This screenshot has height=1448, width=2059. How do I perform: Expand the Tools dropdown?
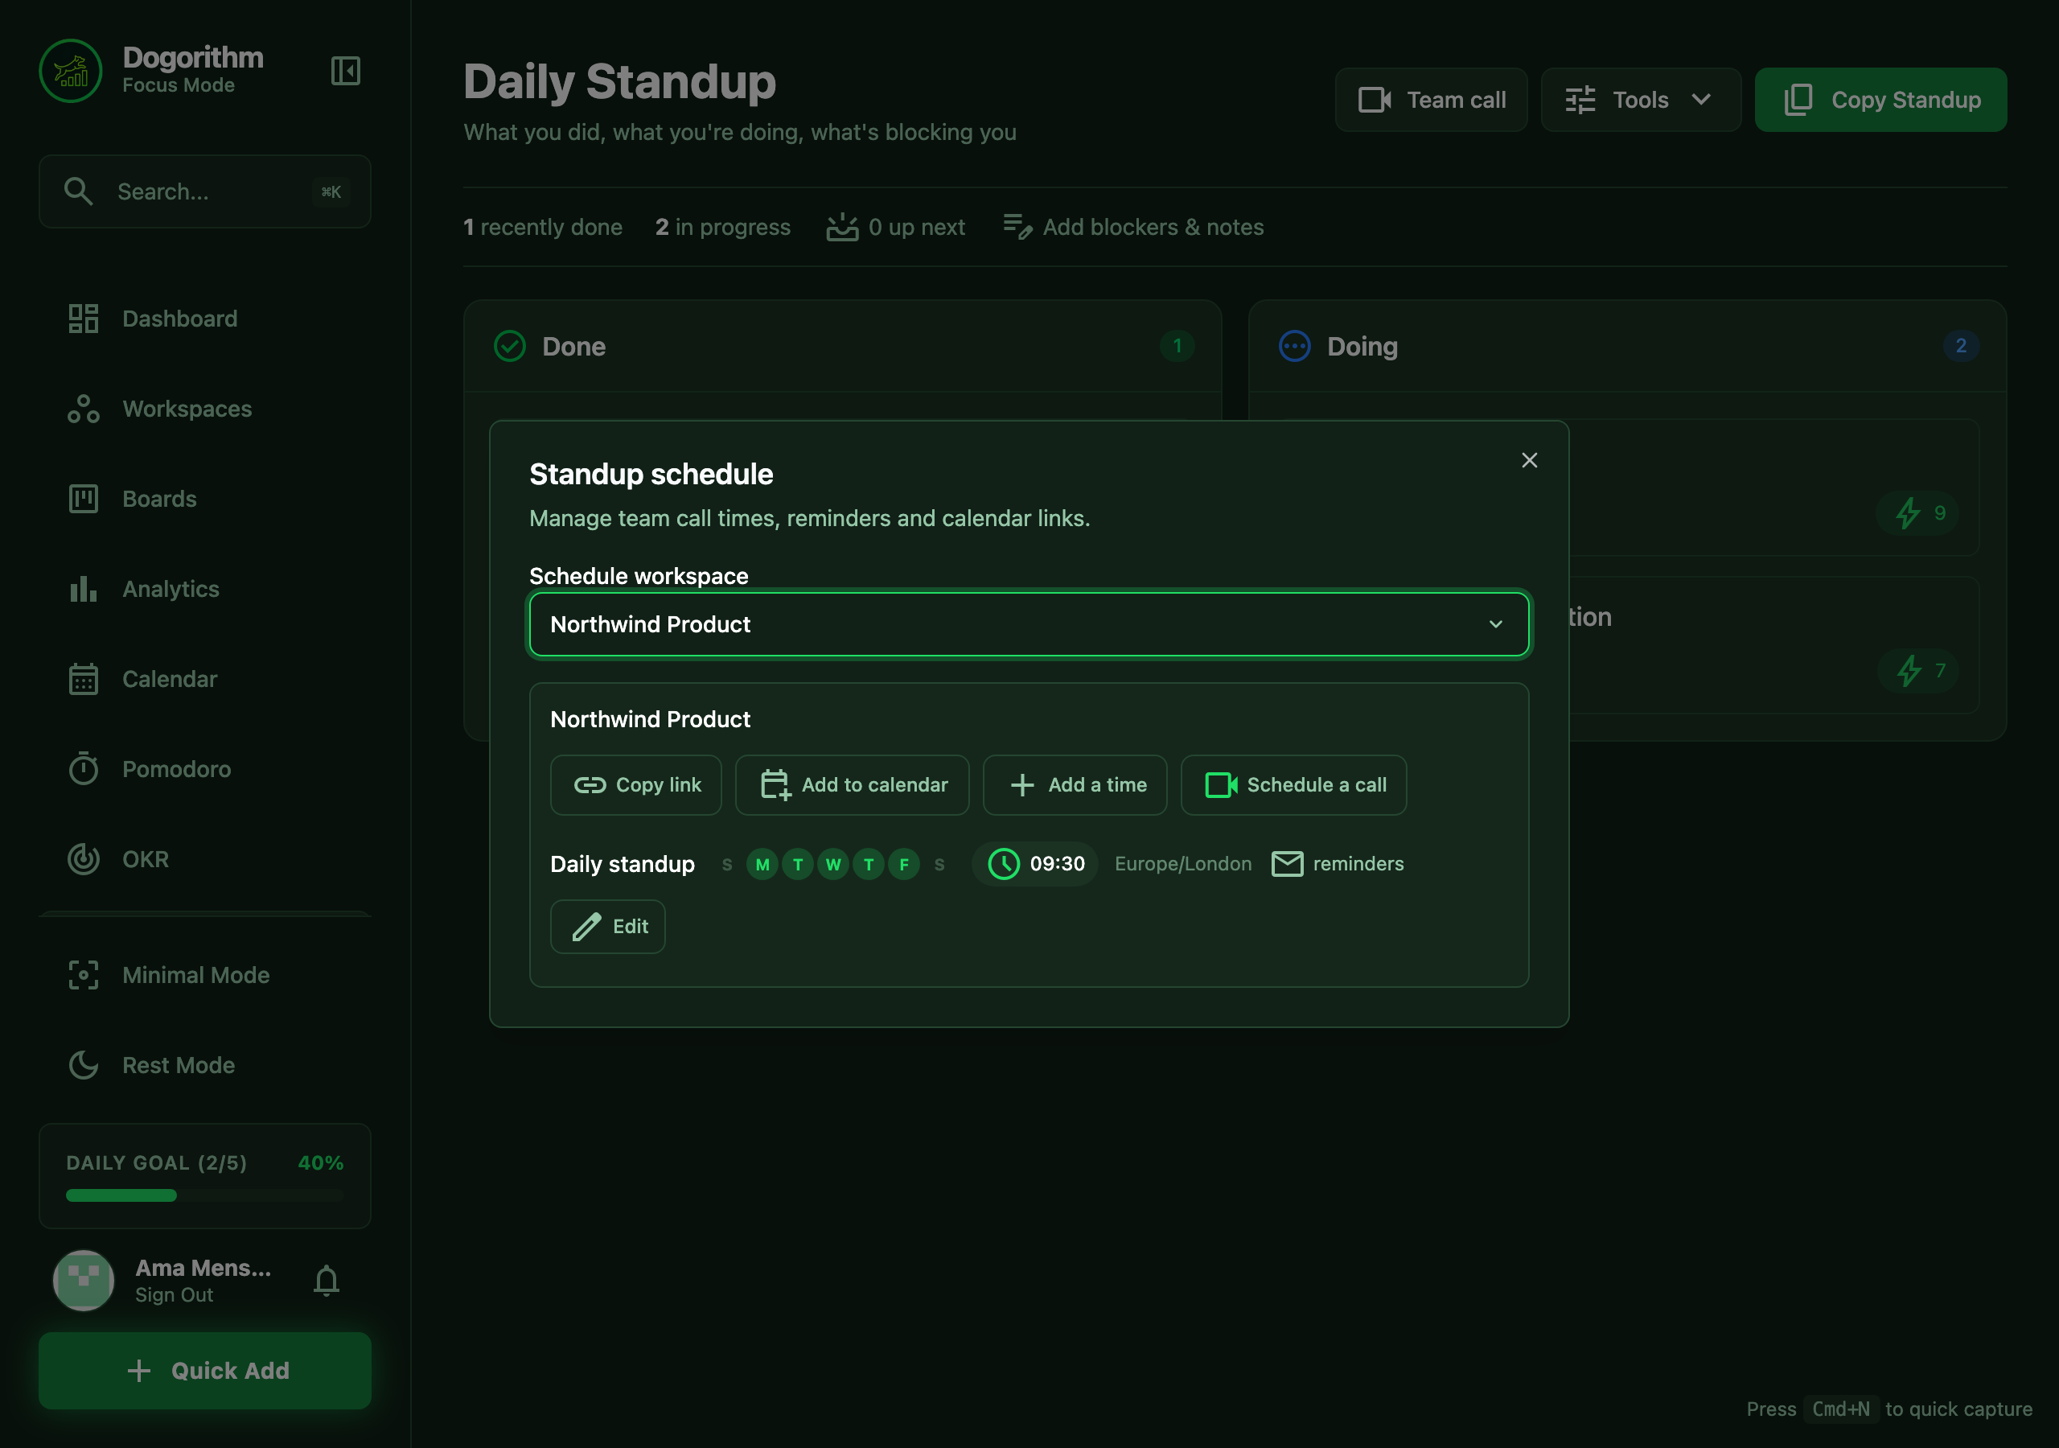[1640, 100]
